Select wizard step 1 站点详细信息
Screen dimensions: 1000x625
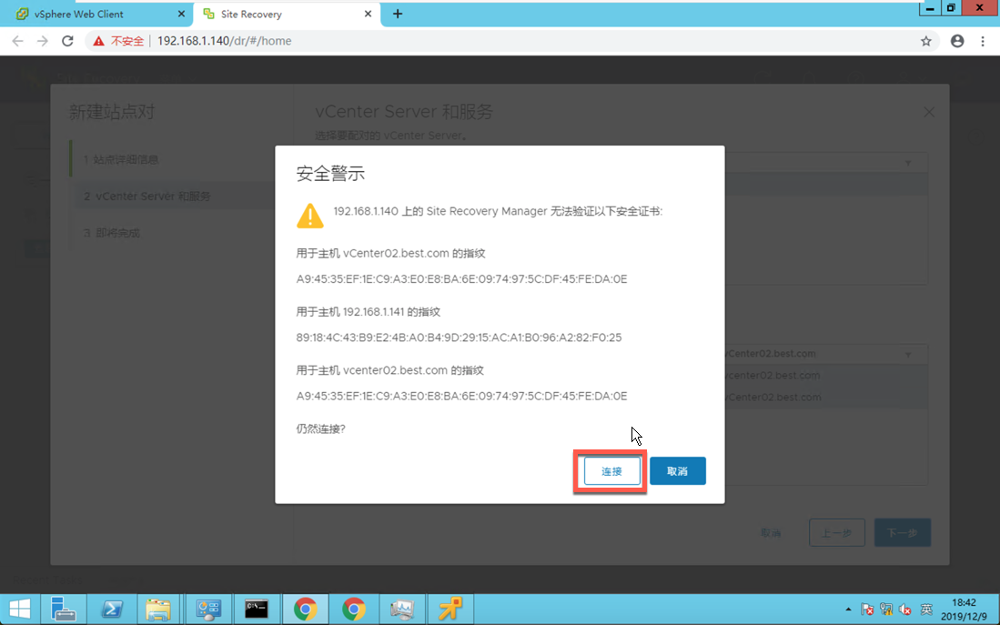(x=121, y=159)
